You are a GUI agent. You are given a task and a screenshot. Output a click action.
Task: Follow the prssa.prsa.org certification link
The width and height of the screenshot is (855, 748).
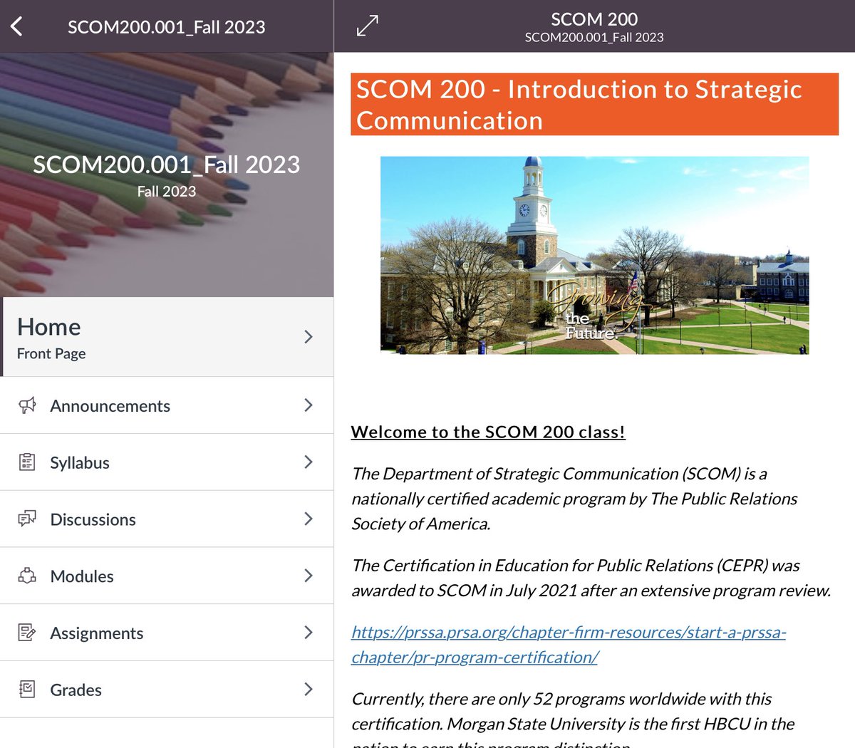(x=569, y=645)
